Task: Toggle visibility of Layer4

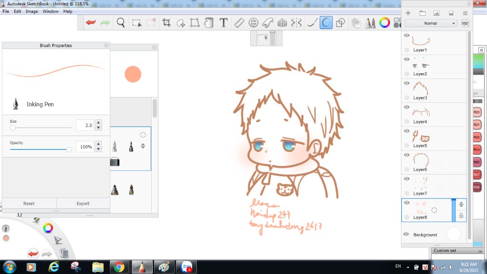Action: tap(407, 107)
